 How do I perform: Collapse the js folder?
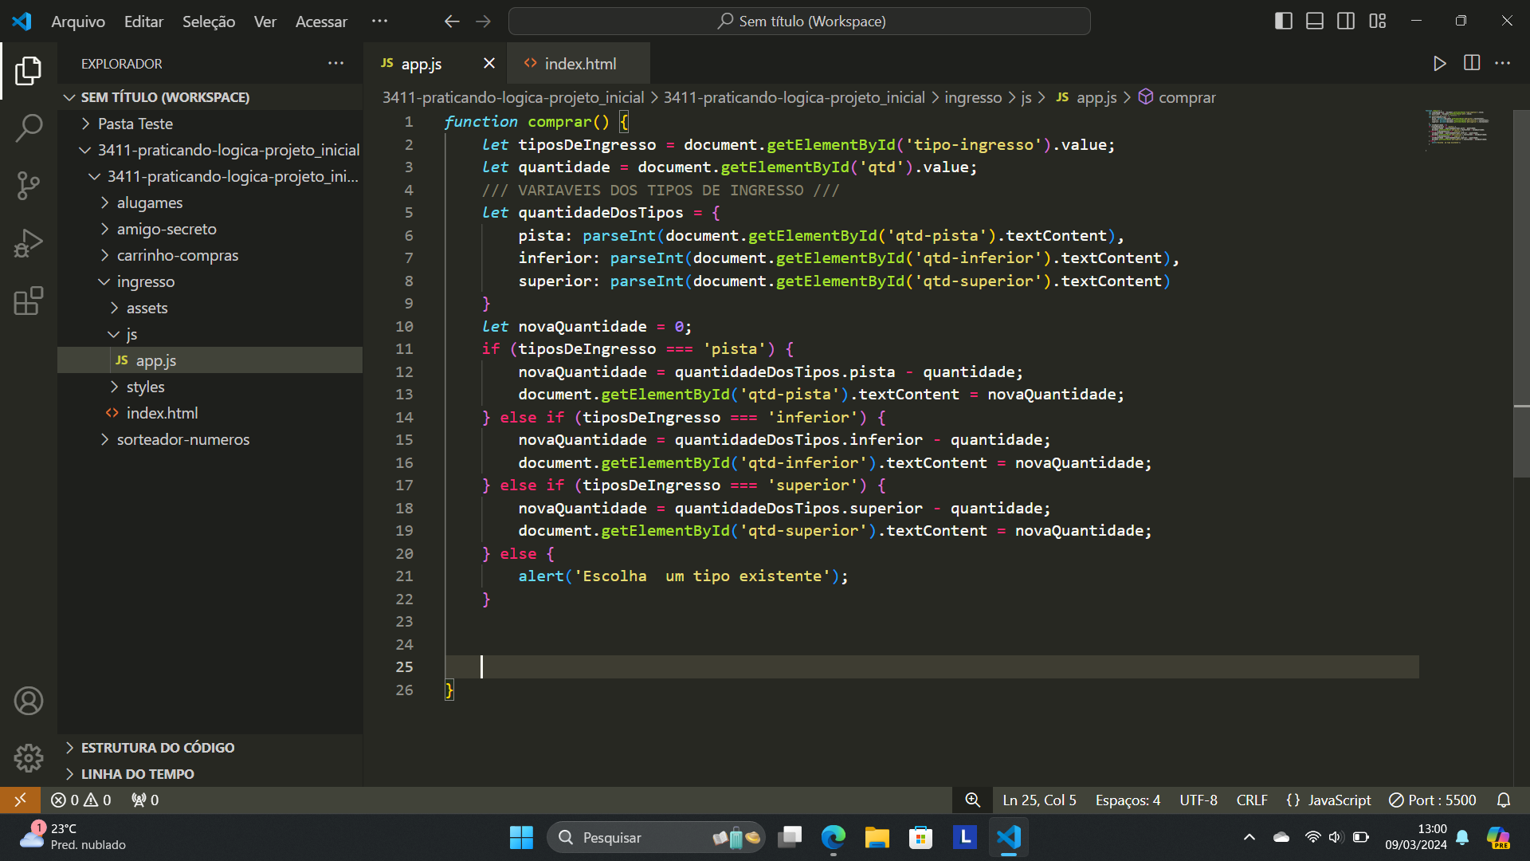[210, 334]
